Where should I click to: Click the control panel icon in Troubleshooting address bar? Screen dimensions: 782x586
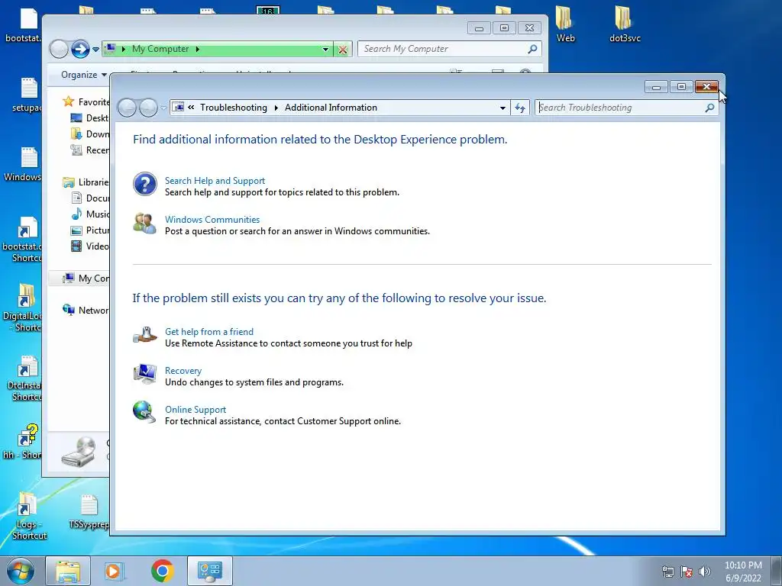click(178, 107)
